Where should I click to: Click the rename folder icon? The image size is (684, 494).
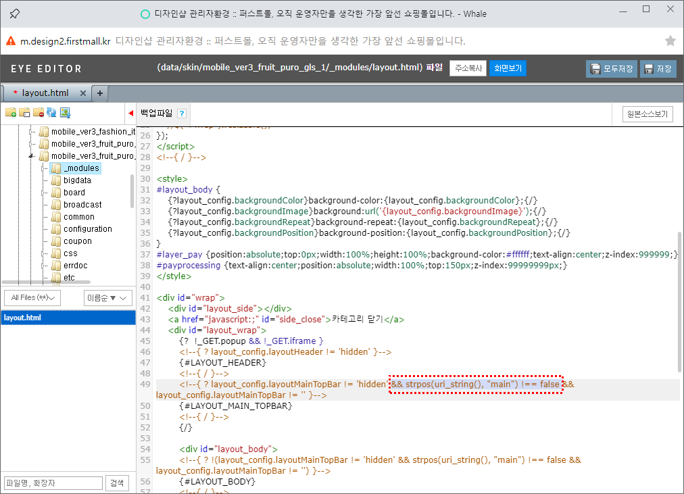click(24, 112)
